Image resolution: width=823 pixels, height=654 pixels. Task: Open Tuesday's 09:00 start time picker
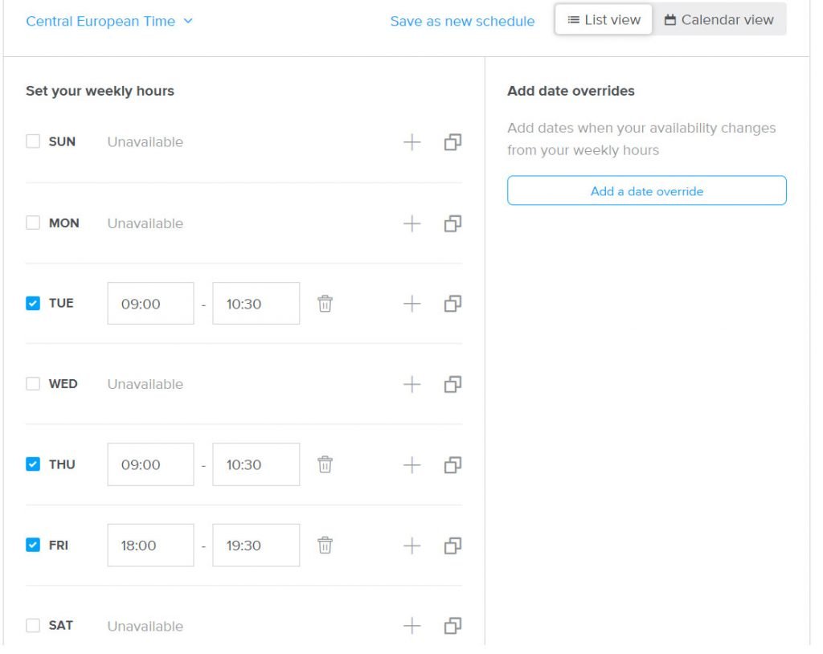coord(150,304)
